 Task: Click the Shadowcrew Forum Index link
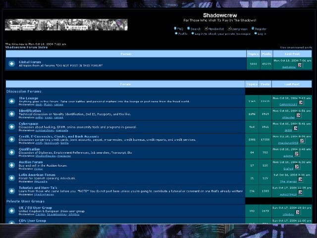(x=26, y=48)
